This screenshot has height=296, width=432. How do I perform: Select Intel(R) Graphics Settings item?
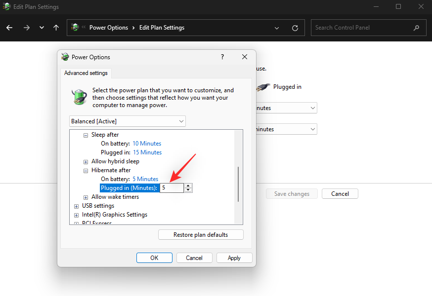(x=115, y=215)
